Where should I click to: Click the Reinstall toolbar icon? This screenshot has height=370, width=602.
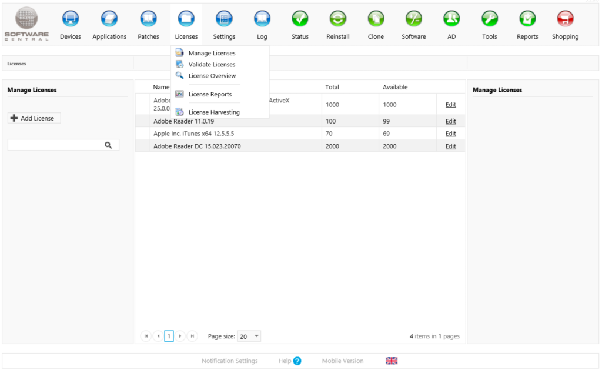coord(338,18)
